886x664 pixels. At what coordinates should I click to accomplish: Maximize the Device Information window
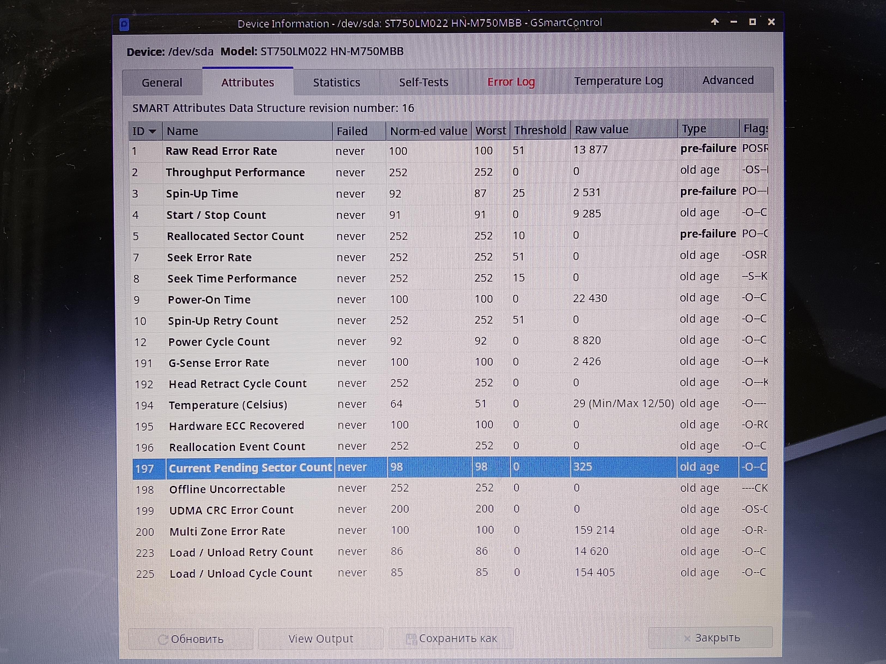click(x=752, y=22)
